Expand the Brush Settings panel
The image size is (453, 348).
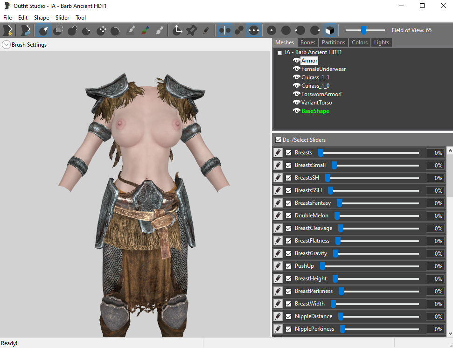6,45
